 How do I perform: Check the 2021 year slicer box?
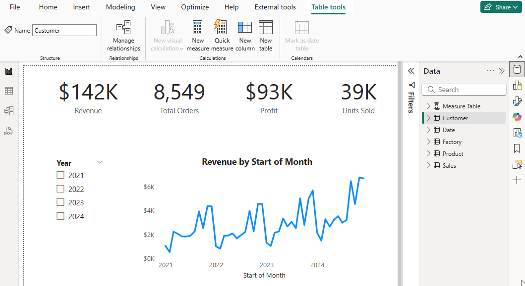[60, 175]
